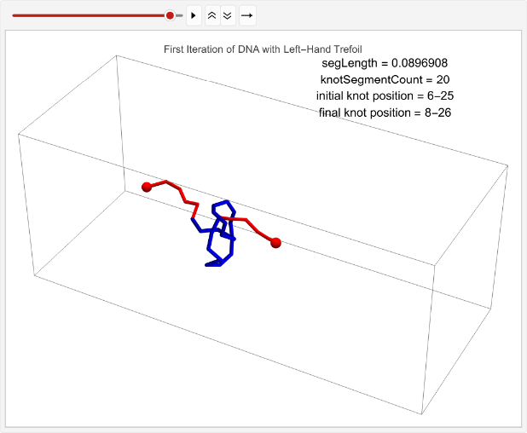The height and width of the screenshot is (433, 527).
Task: Click the segLength value label
Action: 385,63
